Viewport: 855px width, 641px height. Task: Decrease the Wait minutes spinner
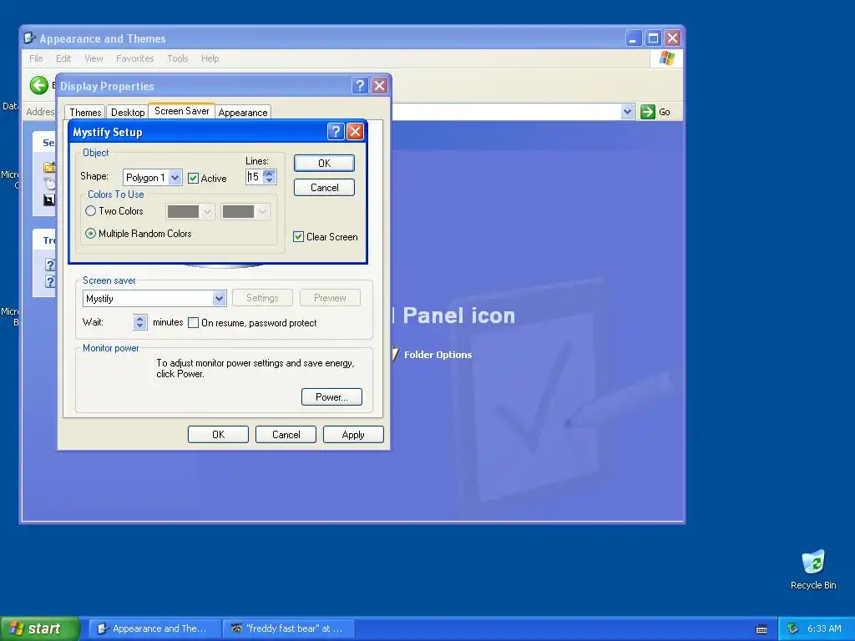[x=140, y=326]
